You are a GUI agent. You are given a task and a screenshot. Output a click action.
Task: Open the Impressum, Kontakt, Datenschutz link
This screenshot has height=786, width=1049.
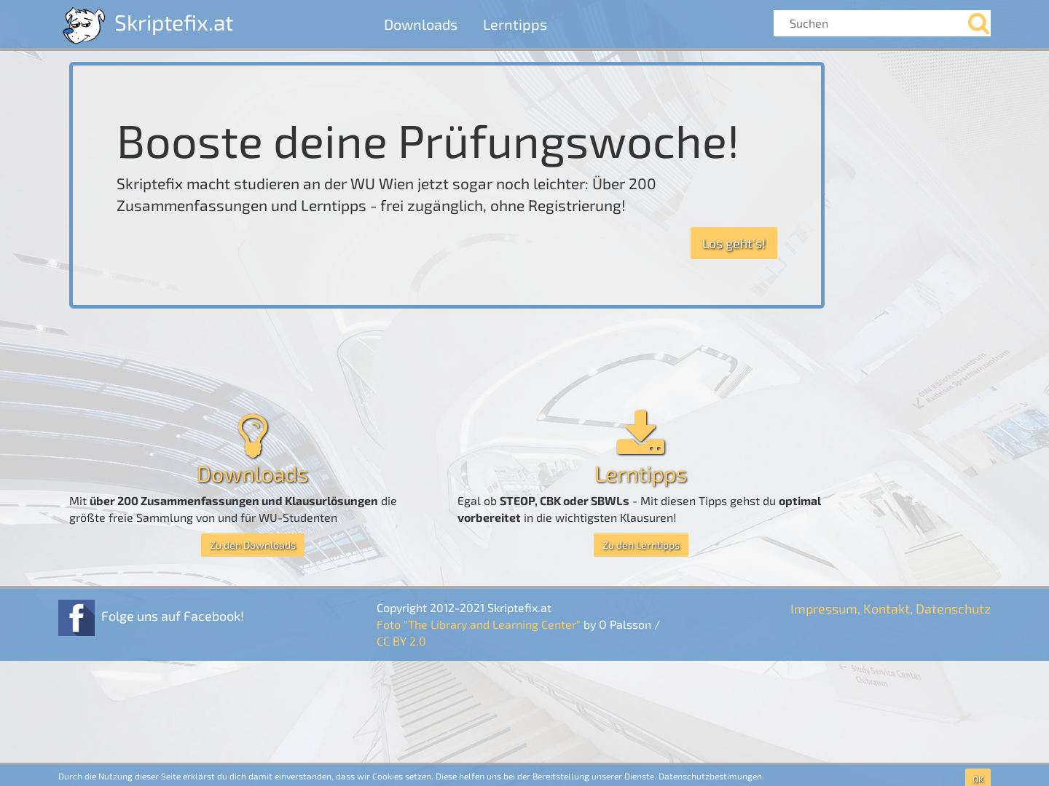890,608
